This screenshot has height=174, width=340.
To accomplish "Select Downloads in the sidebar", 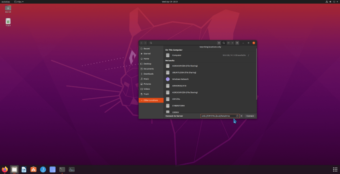I will pos(148,74).
